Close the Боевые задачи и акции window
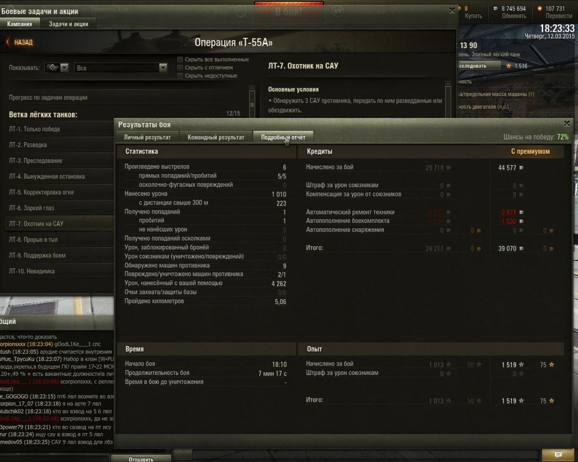The image size is (578, 462). coord(452,10)
